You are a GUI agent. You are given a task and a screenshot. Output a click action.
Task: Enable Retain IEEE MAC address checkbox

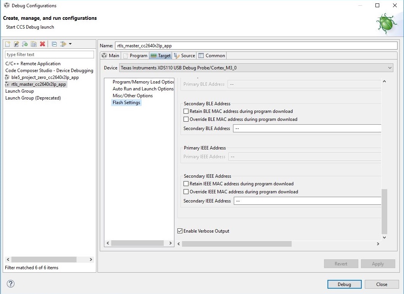coord(186,184)
